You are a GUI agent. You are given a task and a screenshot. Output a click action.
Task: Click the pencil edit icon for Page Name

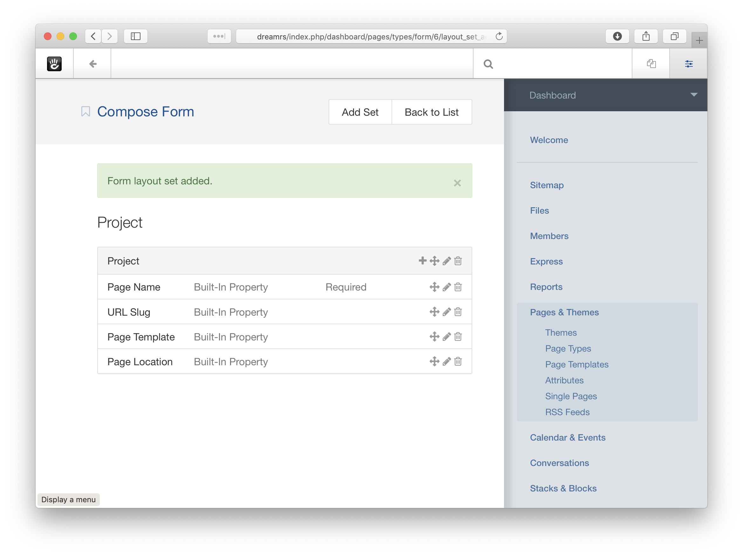click(446, 287)
